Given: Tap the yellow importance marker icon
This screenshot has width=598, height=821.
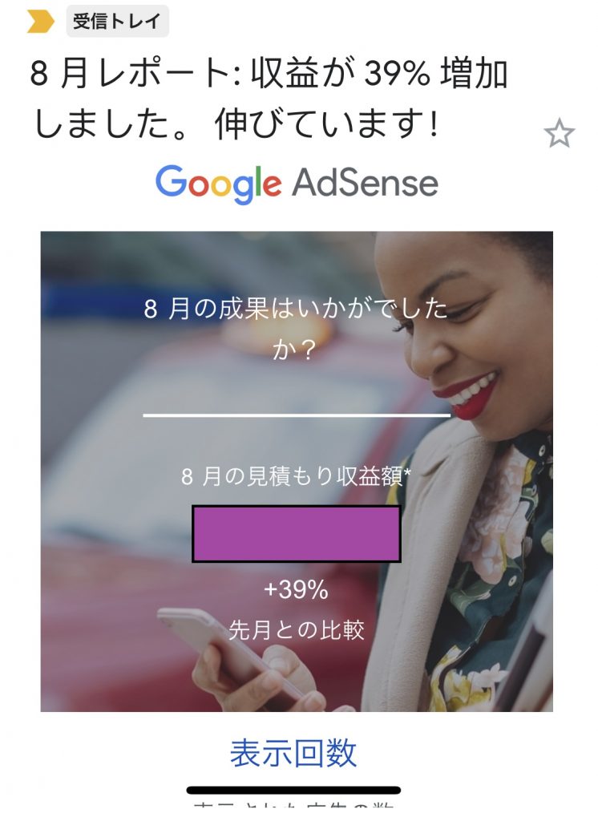Looking at the screenshot, I should click(x=41, y=22).
